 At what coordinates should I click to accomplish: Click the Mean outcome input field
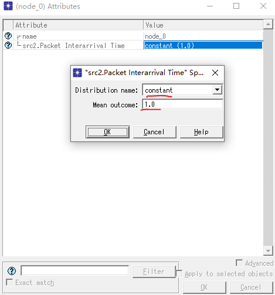point(182,104)
